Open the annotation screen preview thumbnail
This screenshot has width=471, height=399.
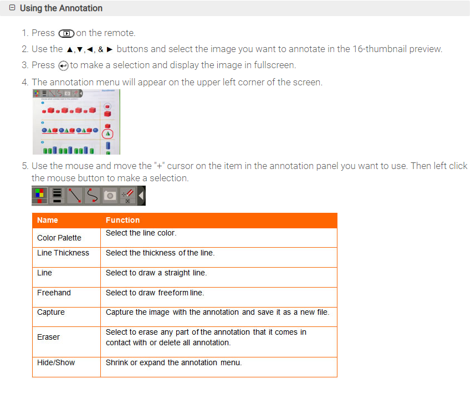pyautogui.click(x=76, y=122)
